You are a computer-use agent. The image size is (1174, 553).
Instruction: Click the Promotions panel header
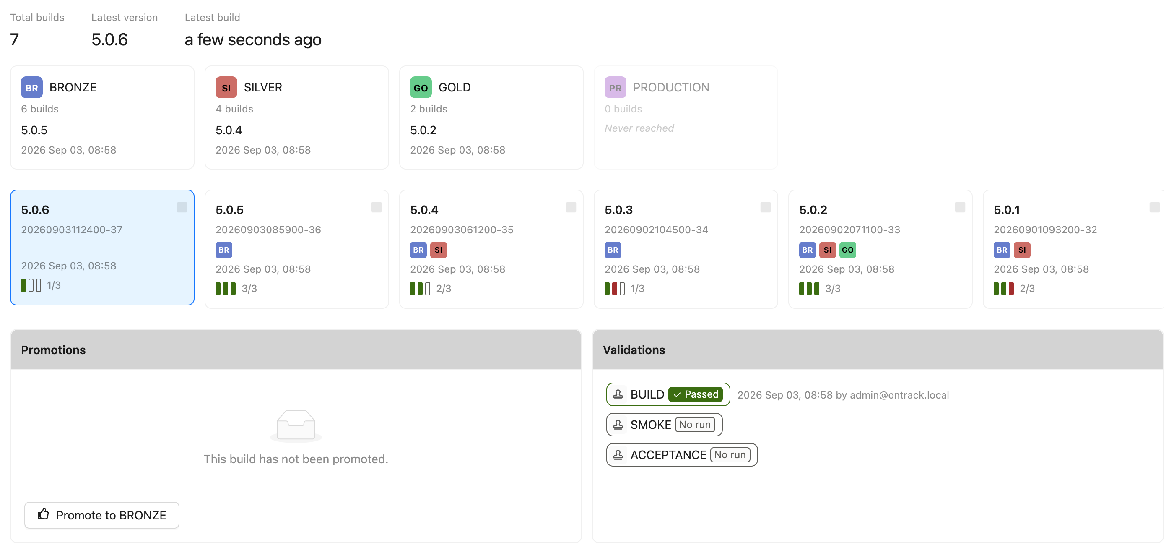(296, 350)
